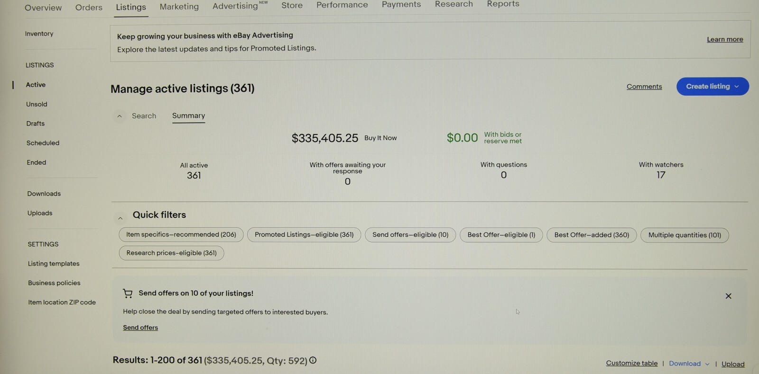The width and height of the screenshot is (759, 374).
Task: Open Uploads in the sidebar
Action: tap(40, 213)
